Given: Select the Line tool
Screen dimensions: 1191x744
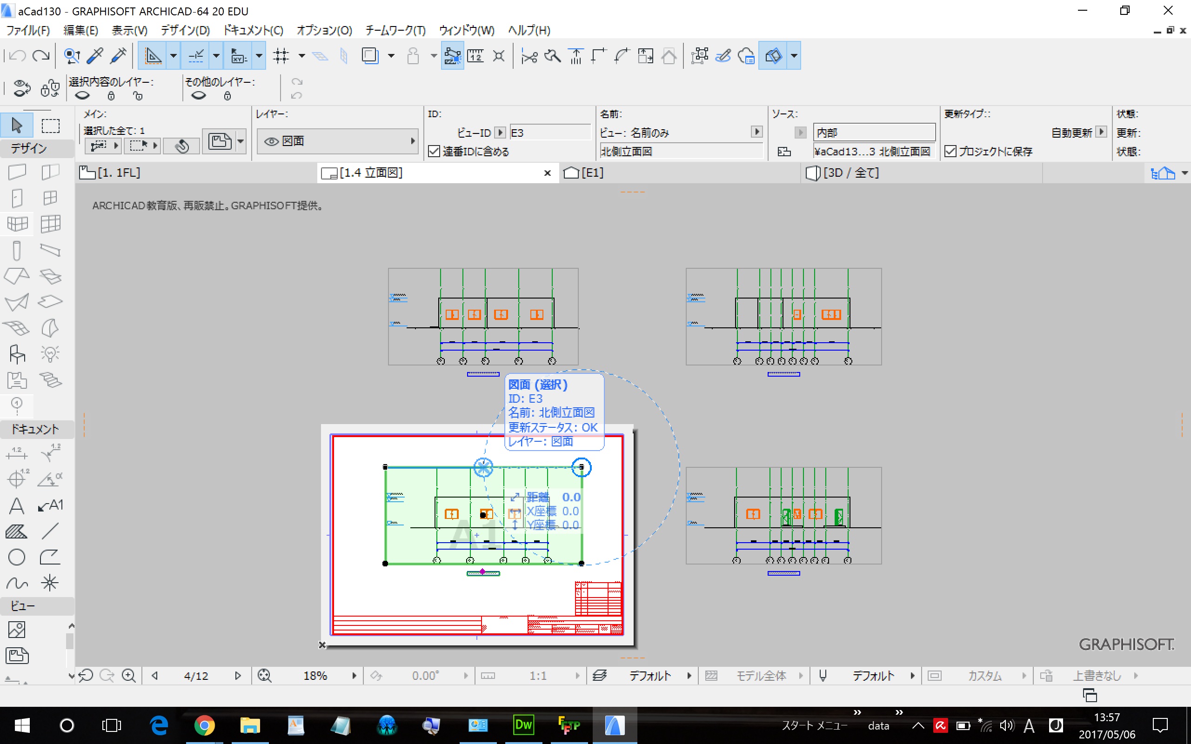Looking at the screenshot, I should (x=50, y=531).
